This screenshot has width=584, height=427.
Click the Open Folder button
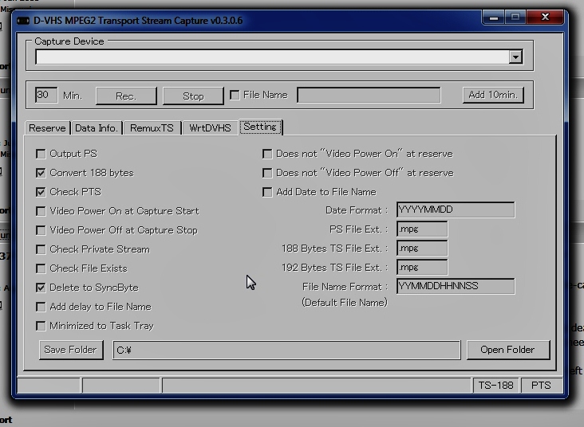(x=507, y=350)
